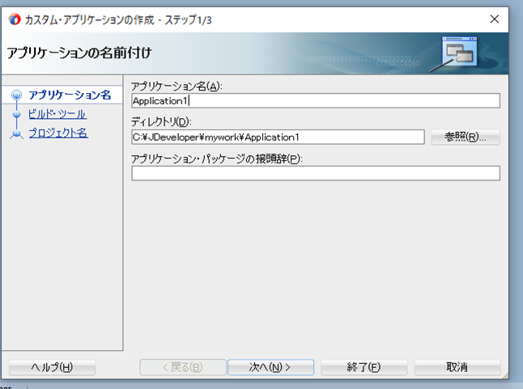Click the アプリケーション・パッケージの接頭辞 input field
Screen dimensions: 523x389
[x=315, y=173]
